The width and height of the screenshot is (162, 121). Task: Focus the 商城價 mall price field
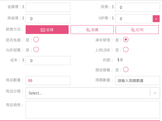click(x=48, y=19)
